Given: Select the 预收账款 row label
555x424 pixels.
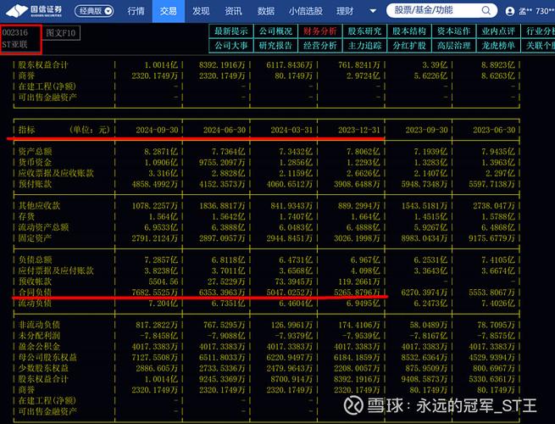Looking at the screenshot, I should pyautogui.click(x=35, y=282).
